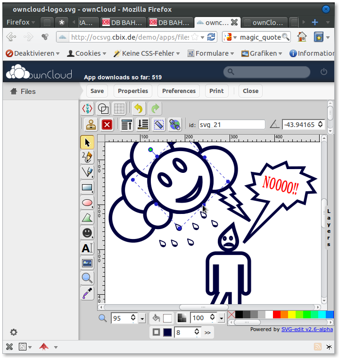339x358 pixels.
Task: Select the Text tool
Action: pyautogui.click(x=87, y=248)
